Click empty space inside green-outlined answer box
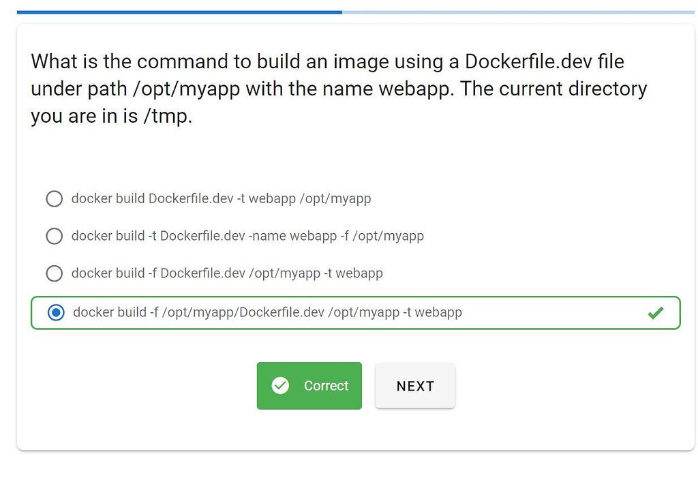 click(552, 313)
